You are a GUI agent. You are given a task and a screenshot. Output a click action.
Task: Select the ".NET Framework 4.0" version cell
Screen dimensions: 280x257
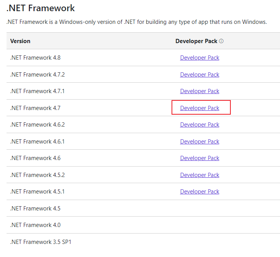coord(35,225)
